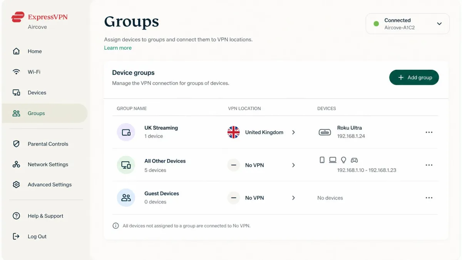Click the Groups people icon in sidebar
Image resolution: width=462 pixels, height=260 pixels.
tap(16, 113)
